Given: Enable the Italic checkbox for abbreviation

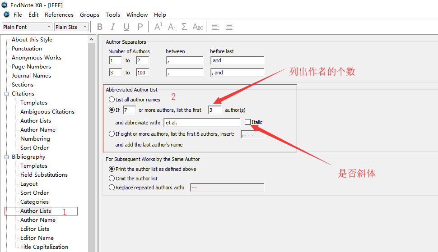Looking at the screenshot, I should 247,122.
